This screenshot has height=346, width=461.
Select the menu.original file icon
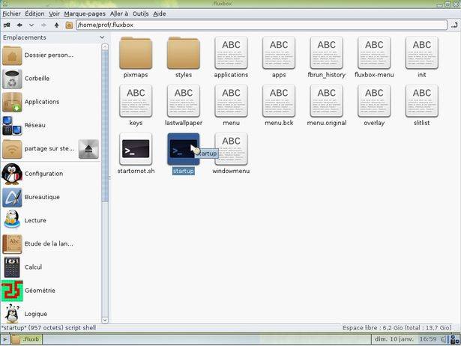pyautogui.click(x=326, y=101)
